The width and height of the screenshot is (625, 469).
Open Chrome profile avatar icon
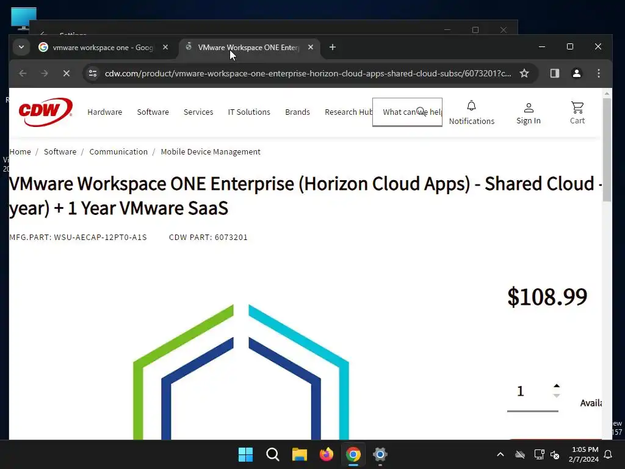pyautogui.click(x=576, y=73)
